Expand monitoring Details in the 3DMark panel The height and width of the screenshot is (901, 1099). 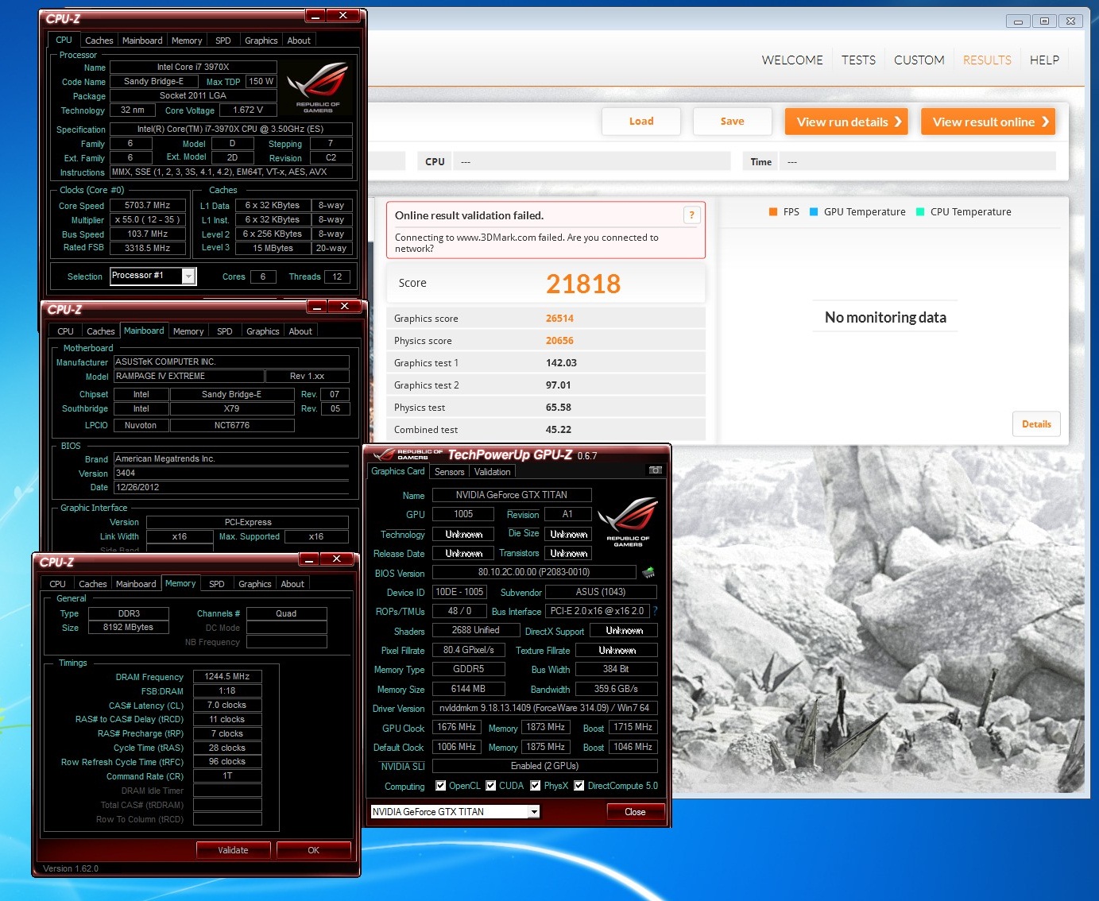click(x=1036, y=423)
